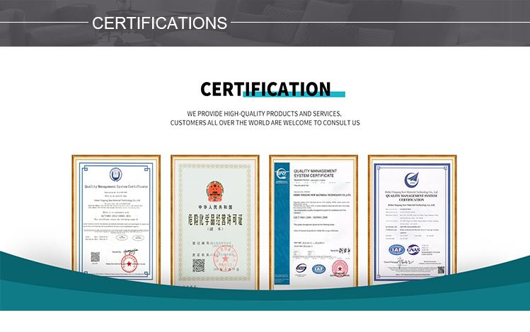Click the round blue emblem on first certificate

(116, 174)
